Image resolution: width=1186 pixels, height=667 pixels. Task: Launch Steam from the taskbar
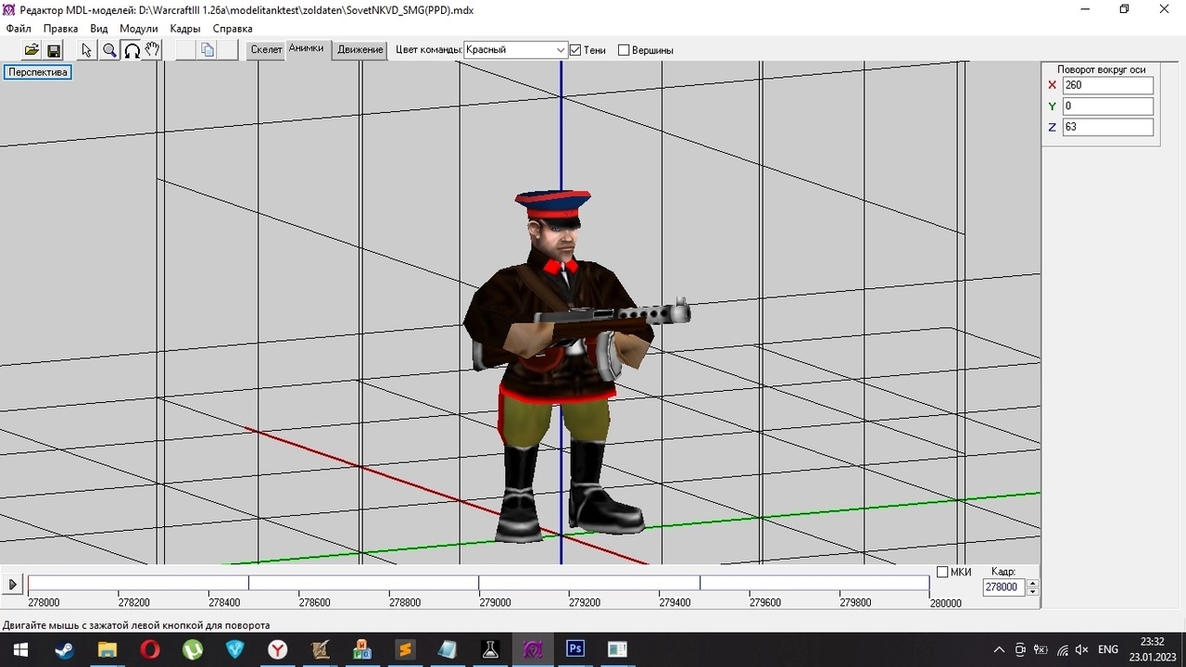click(x=64, y=649)
